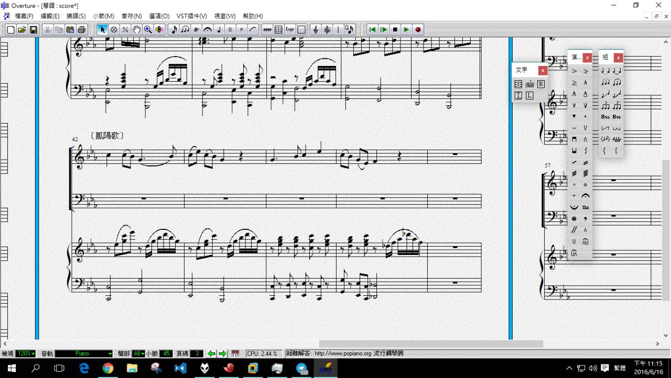Pick the 8va octave marking
The image size is (671, 378).
tap(605, 117)
